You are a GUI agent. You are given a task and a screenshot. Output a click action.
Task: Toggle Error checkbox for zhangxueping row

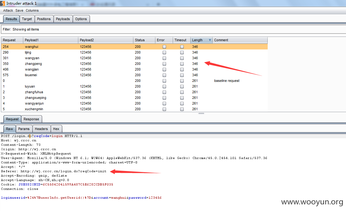point(164,98)
